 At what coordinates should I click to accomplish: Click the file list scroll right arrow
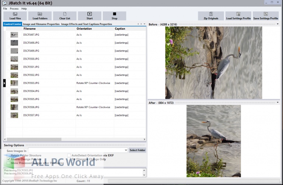144,139
